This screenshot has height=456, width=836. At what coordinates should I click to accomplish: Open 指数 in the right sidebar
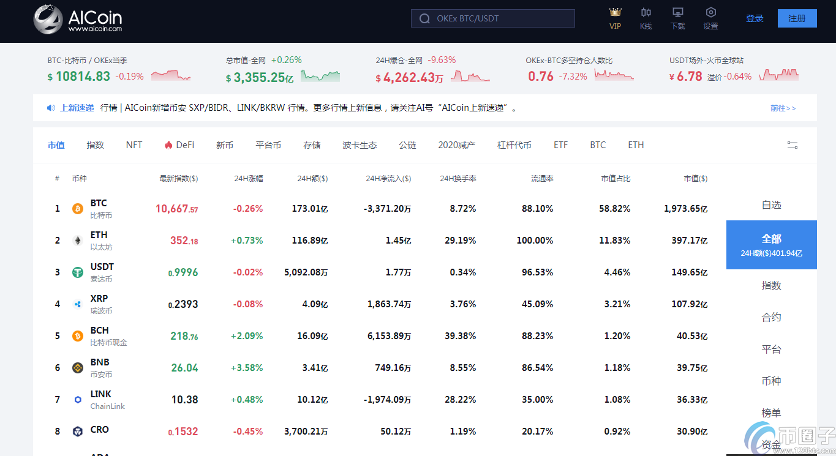772,285
